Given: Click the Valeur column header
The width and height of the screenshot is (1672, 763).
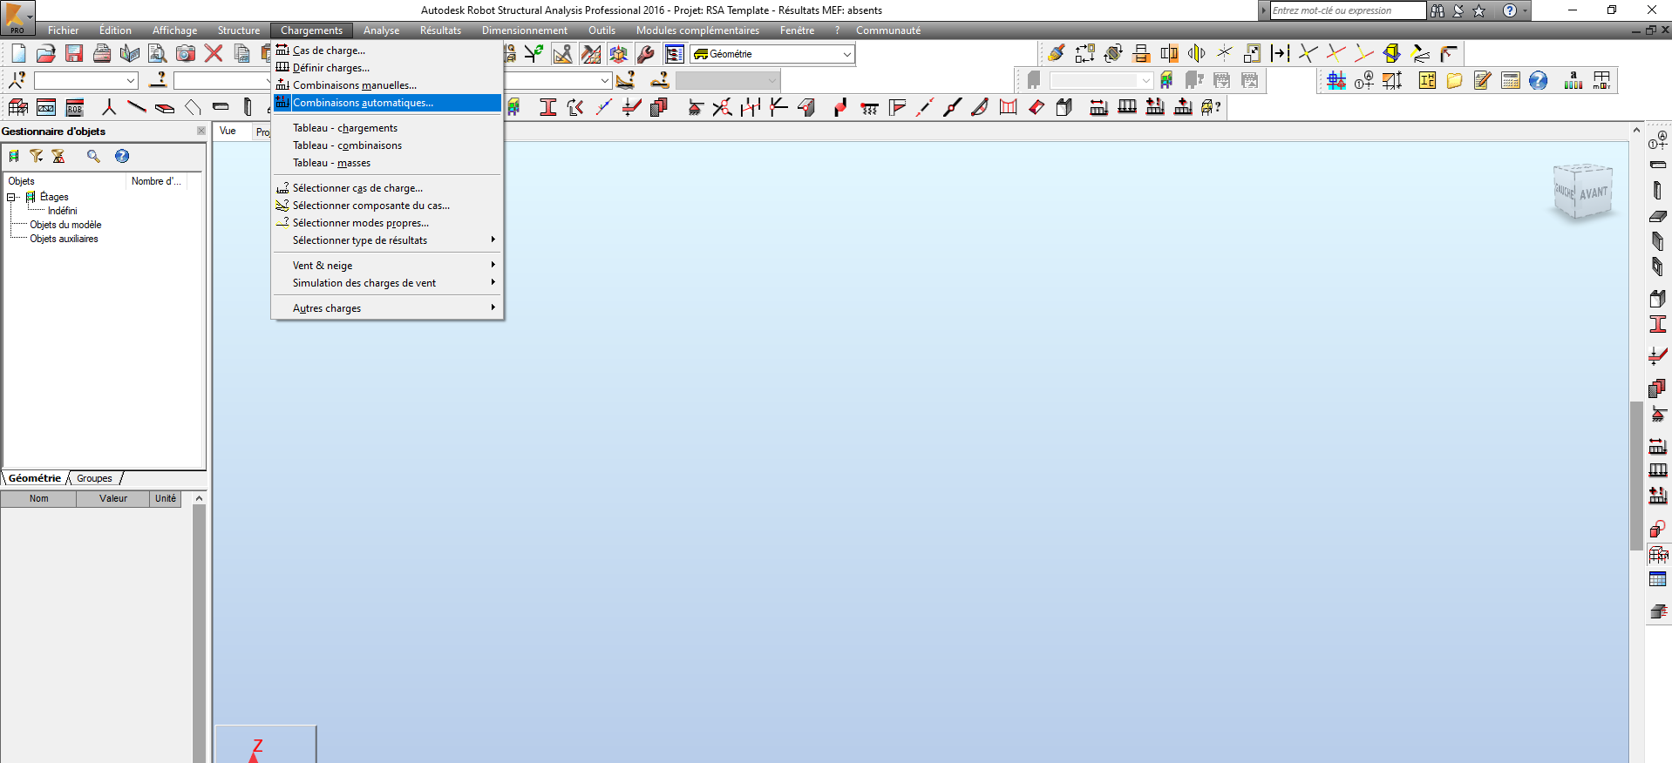Looking at the screenshot, I should click(x=113, y=498).
